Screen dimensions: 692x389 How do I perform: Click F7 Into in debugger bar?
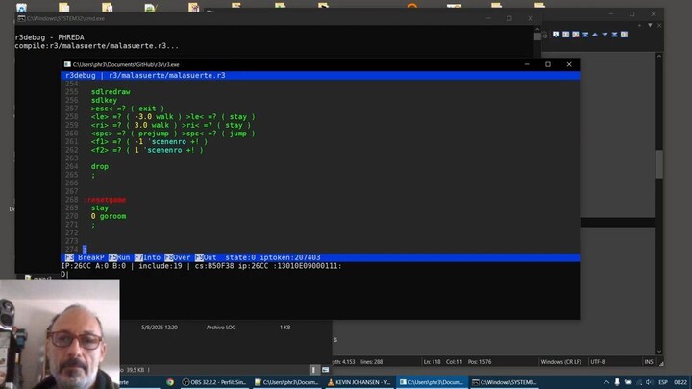coord(147,257)
